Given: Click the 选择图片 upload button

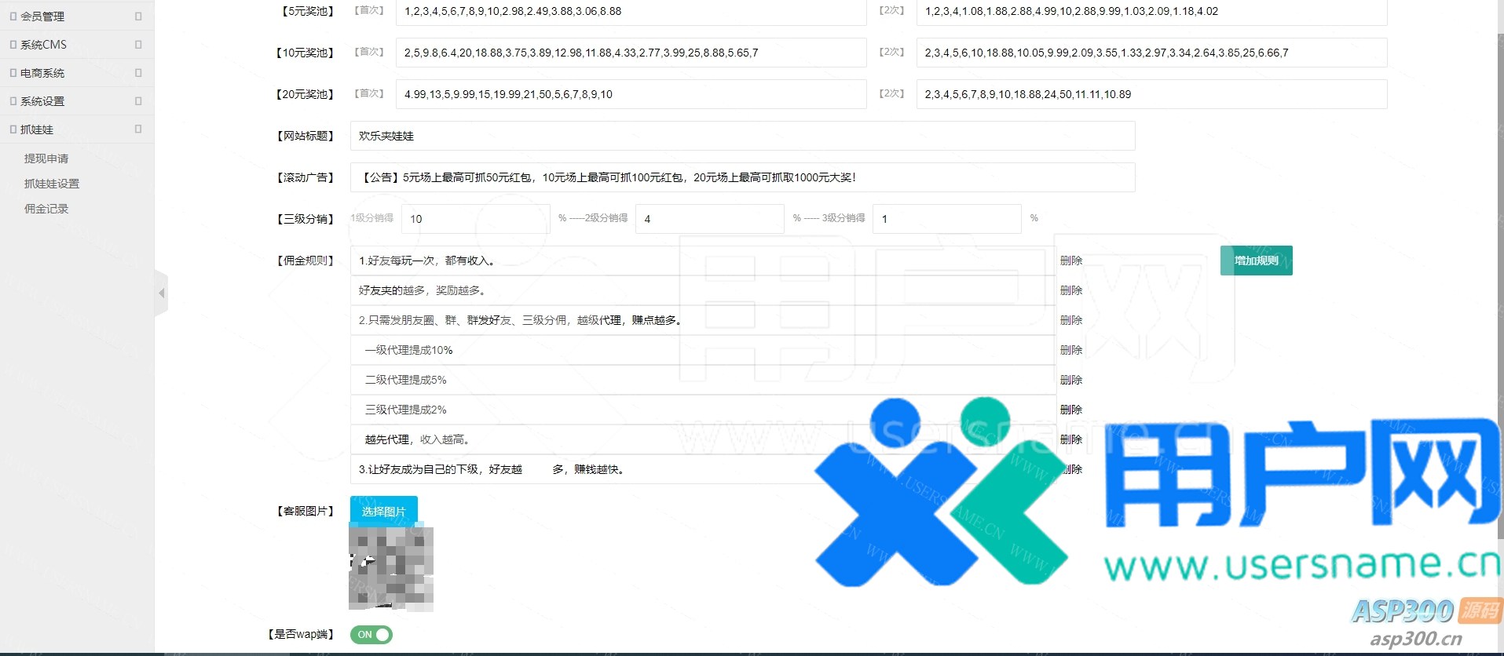Looking at the screenshot, I should pyautogui.click(x=383, y=511).
